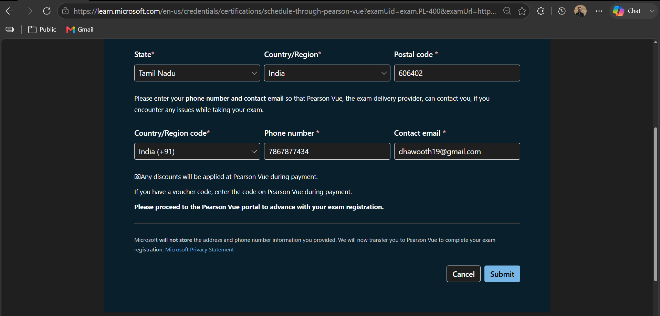Click the discount tag icon

[137, 177]
